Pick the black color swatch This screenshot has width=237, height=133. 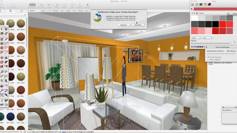pyautogui.click(x=216, y=24)
